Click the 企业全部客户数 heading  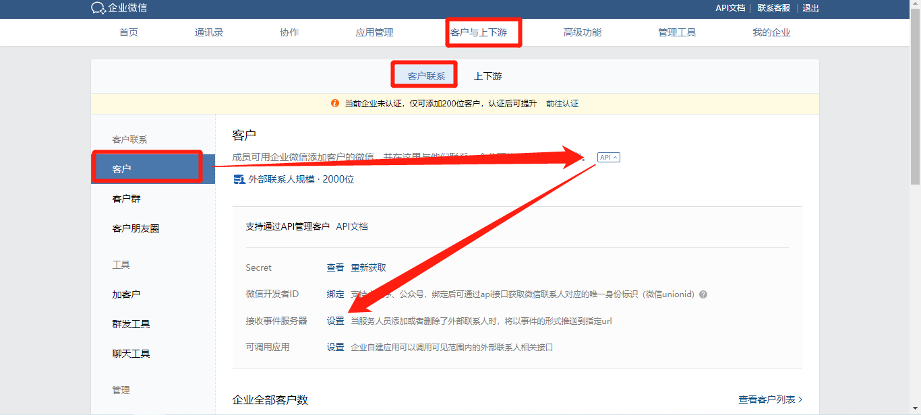point(270,400)
